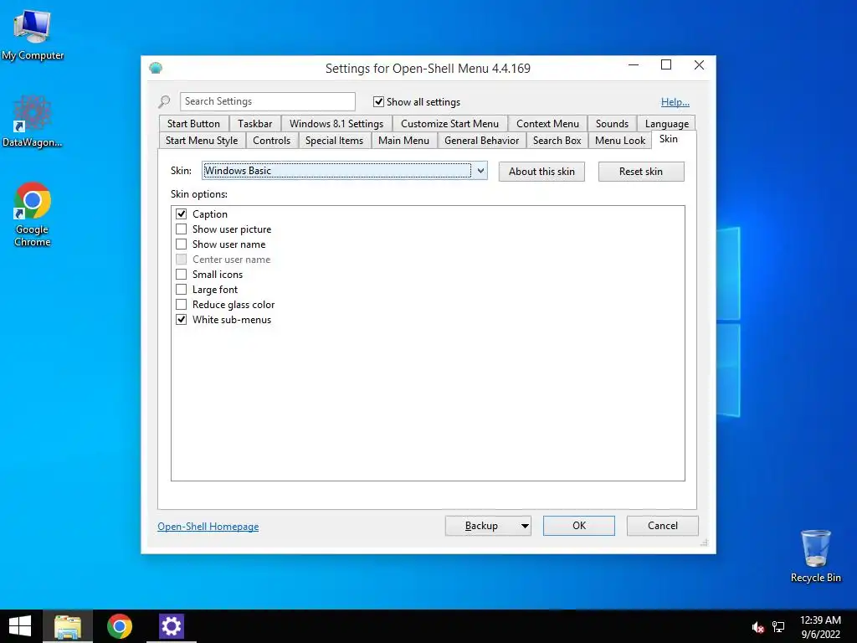The width and height of the screenshot is (857, 643).
Task: Select the Skin tab
Action: click(x=669, y=139)
